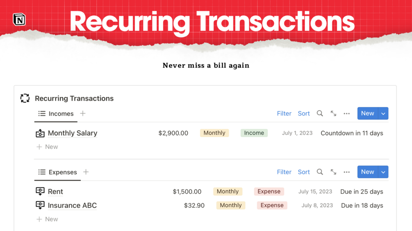Image resolution: width=412 pixels, height=231 pixels.
Task: Click the Recurring Transactions sync icon
Action: click(25, 98)
